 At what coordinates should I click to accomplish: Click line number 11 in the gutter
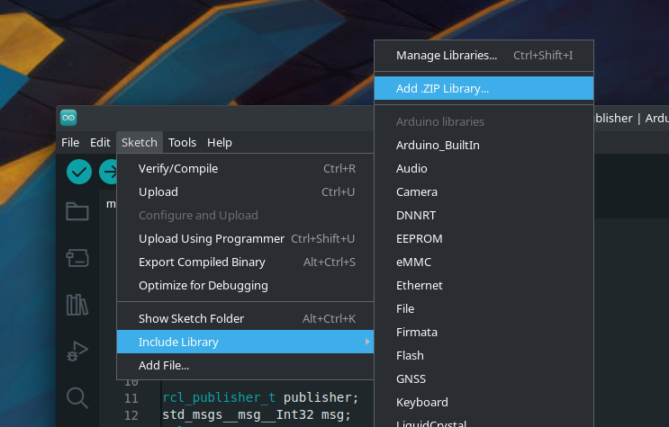(x=131, y=398)
